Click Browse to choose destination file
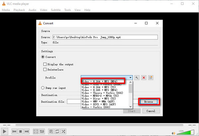The width and height of the screenshot is (199, 136). (x=149, y=102)
